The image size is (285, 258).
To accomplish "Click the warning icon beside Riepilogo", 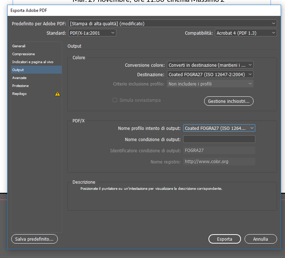I will tap(57, 94).
